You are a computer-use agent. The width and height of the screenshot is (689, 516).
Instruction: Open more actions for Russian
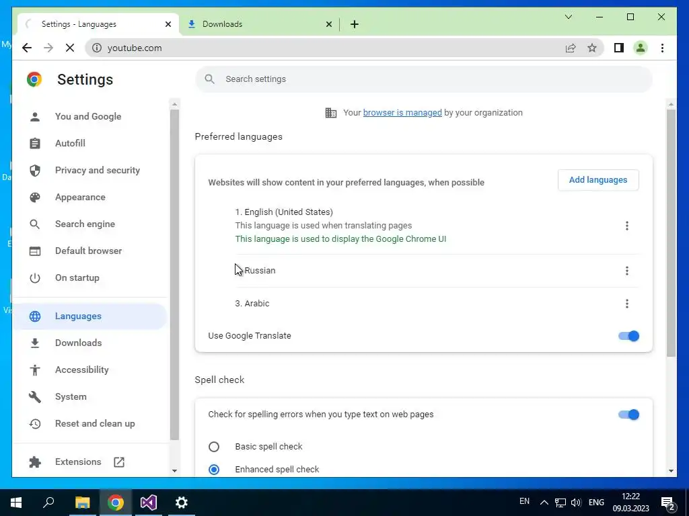coord(626,271)
